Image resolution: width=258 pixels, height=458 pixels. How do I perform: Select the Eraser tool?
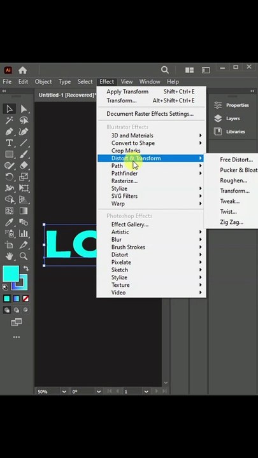point(24,165)
